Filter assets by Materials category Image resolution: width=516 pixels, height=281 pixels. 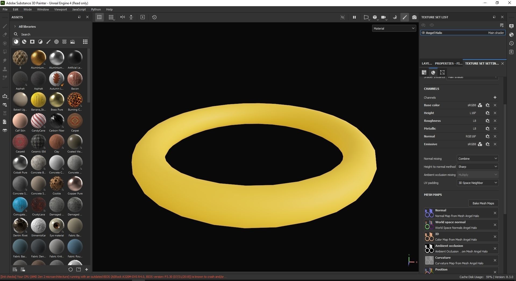point(16,42)
